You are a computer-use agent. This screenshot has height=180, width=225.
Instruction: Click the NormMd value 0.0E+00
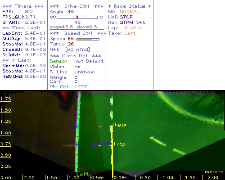[35, 66]
